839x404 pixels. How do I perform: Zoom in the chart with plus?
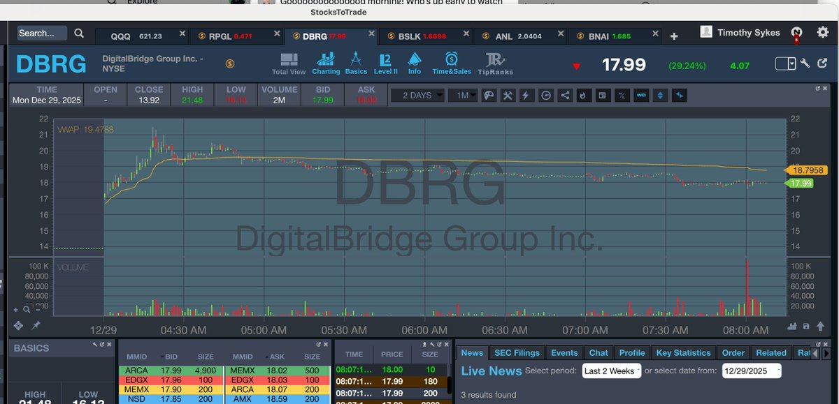(16, 308)
